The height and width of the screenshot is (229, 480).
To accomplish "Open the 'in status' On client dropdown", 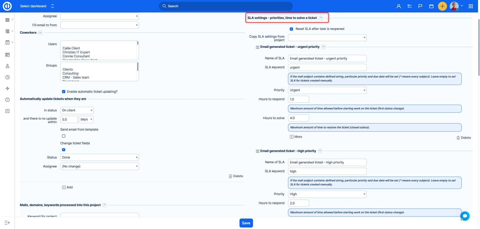I will tap(77, 110).
